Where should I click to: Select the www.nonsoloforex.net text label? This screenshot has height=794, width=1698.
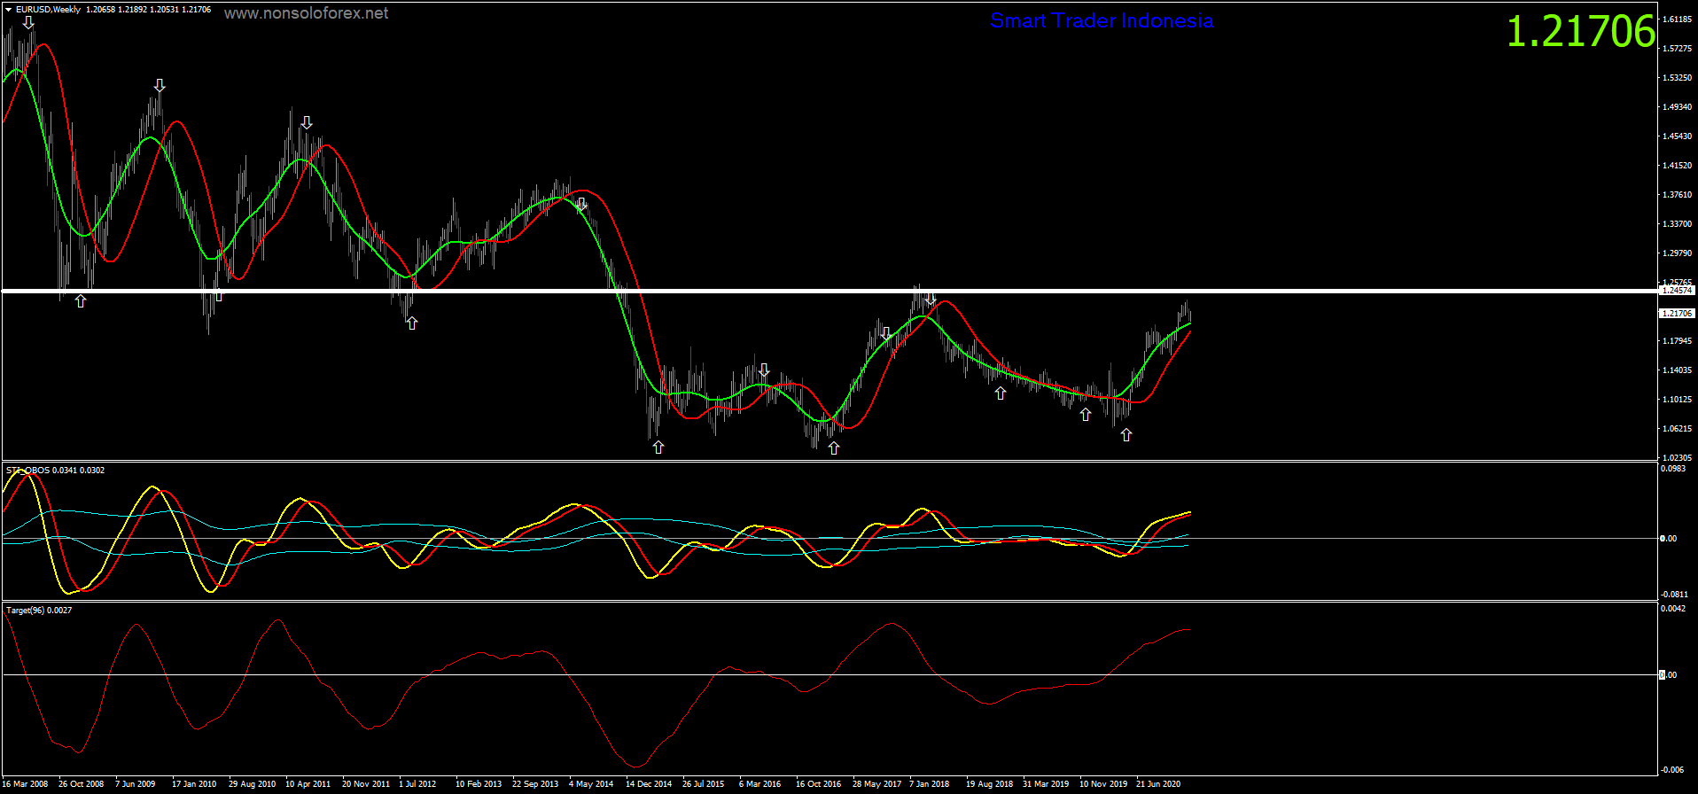[x=306, y=13]
